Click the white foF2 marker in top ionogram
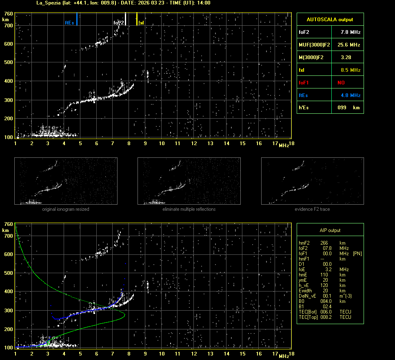This screenshot has width=395, height=360. tap(119, 23)
